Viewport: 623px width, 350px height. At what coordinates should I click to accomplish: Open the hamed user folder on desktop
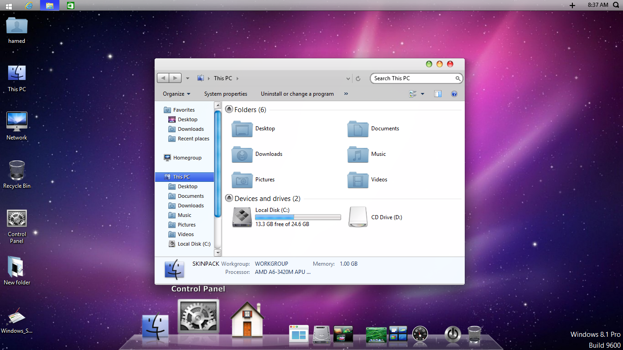coord(17,30)
